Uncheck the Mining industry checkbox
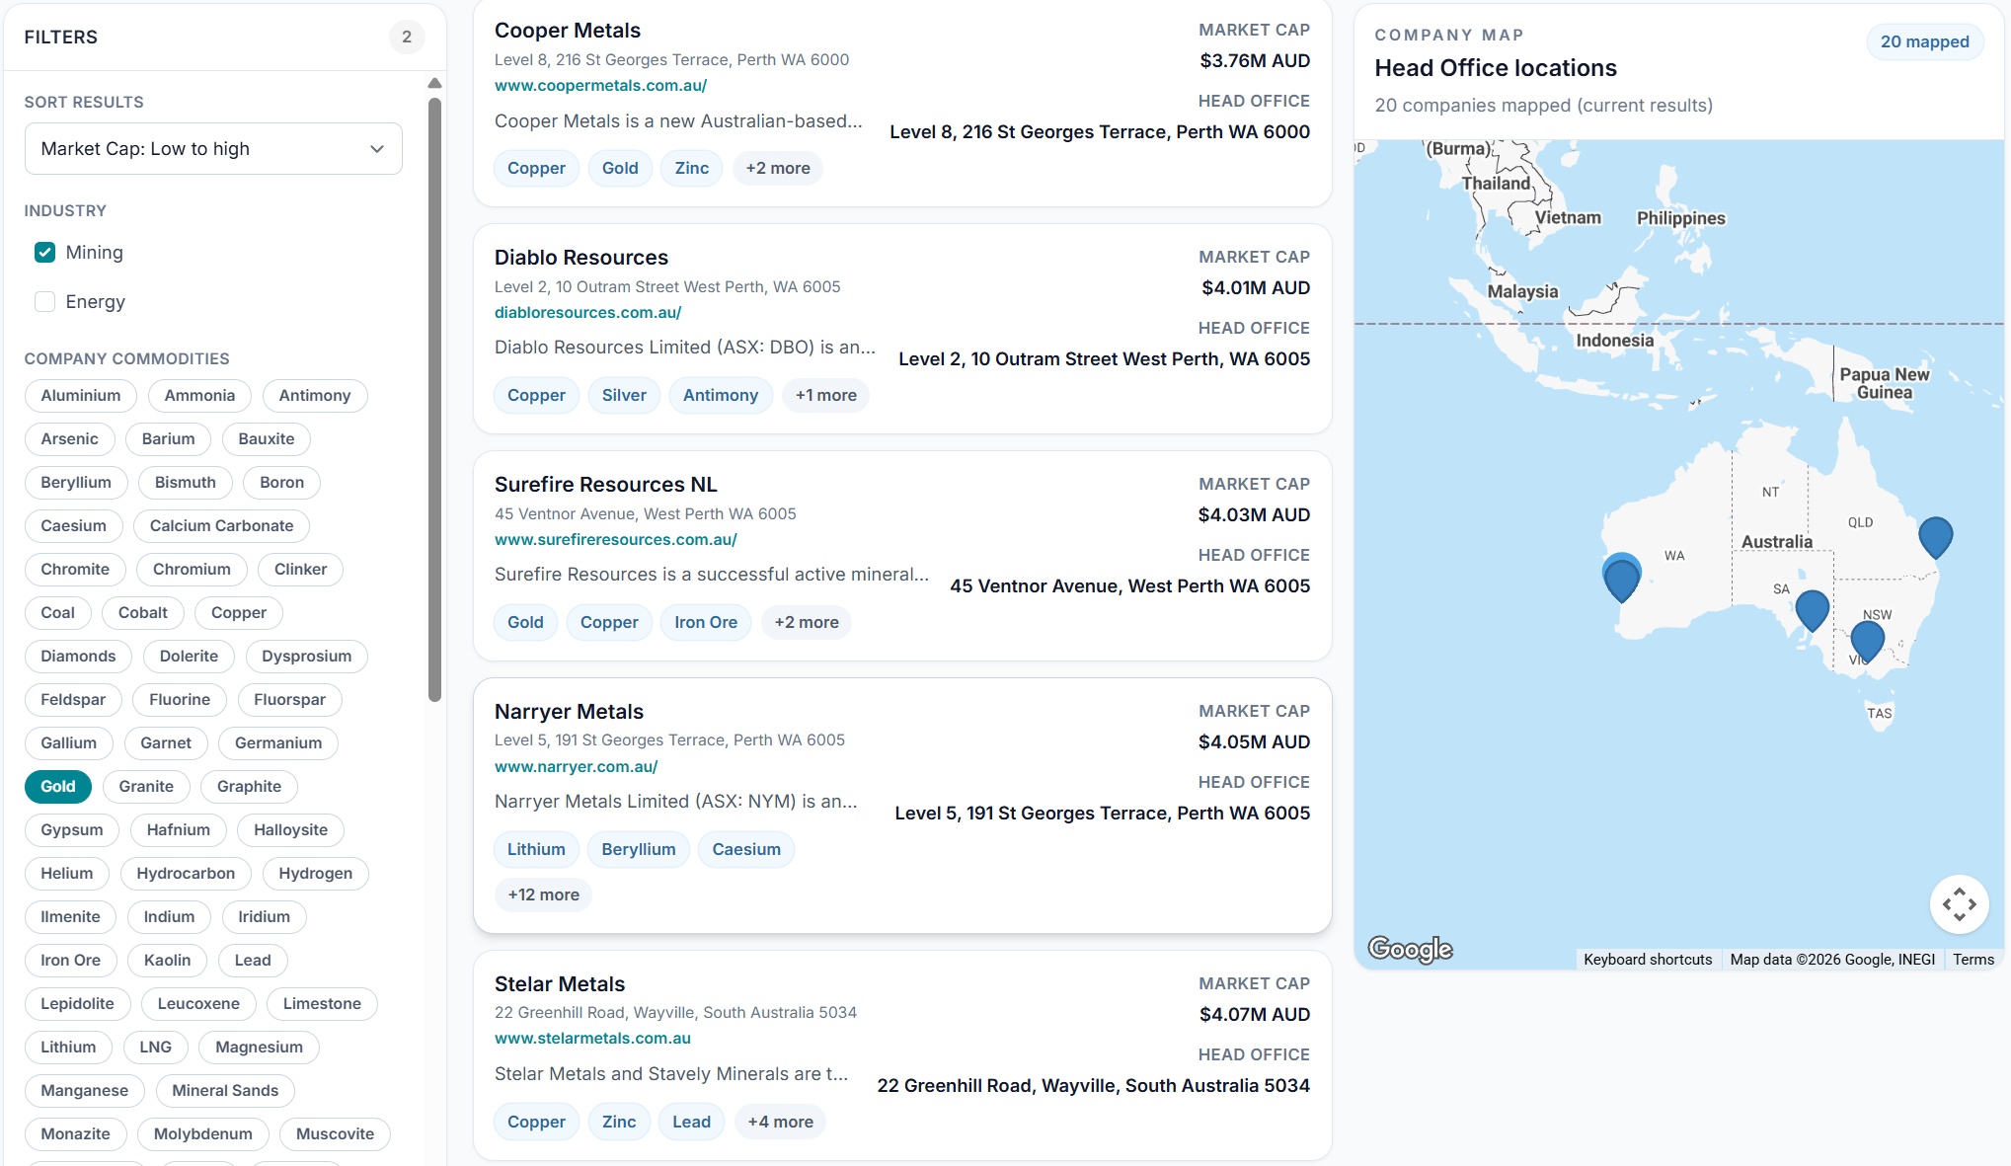This screenshot has height=1166, width=2011. 45,253
